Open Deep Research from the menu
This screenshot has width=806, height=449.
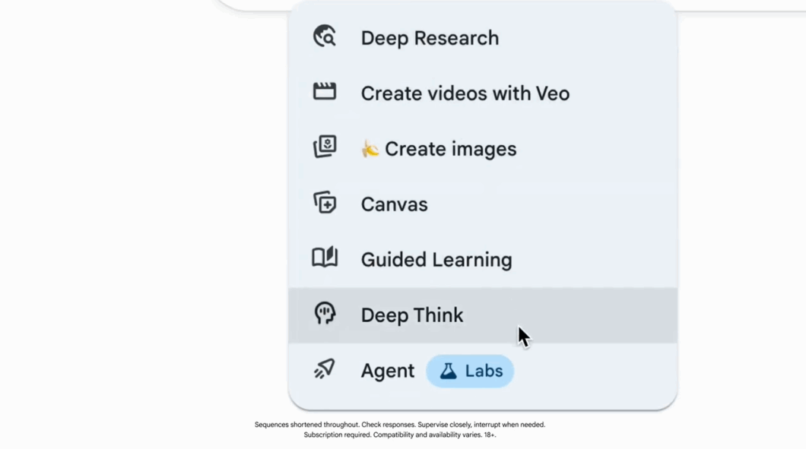click(429, 37)
